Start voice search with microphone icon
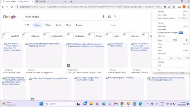 (103, 17)
